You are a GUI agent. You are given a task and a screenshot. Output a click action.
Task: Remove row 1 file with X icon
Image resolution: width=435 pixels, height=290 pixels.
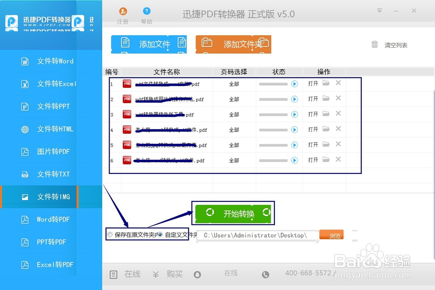(338, 83)
